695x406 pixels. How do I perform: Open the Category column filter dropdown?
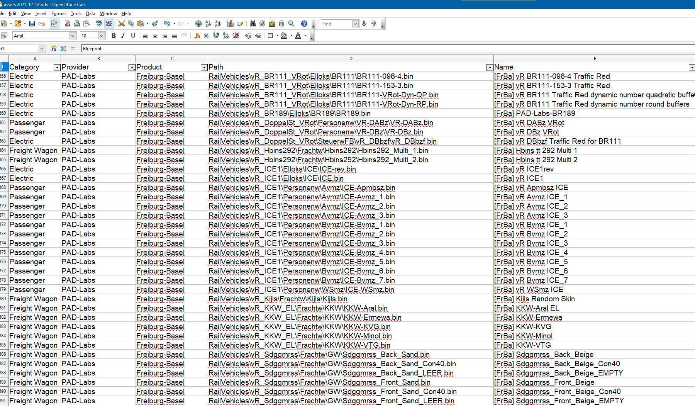[x=57, y=68]
